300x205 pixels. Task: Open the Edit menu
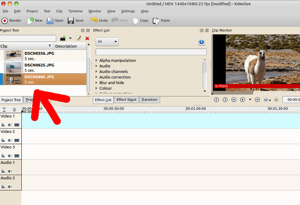[17, 11]
